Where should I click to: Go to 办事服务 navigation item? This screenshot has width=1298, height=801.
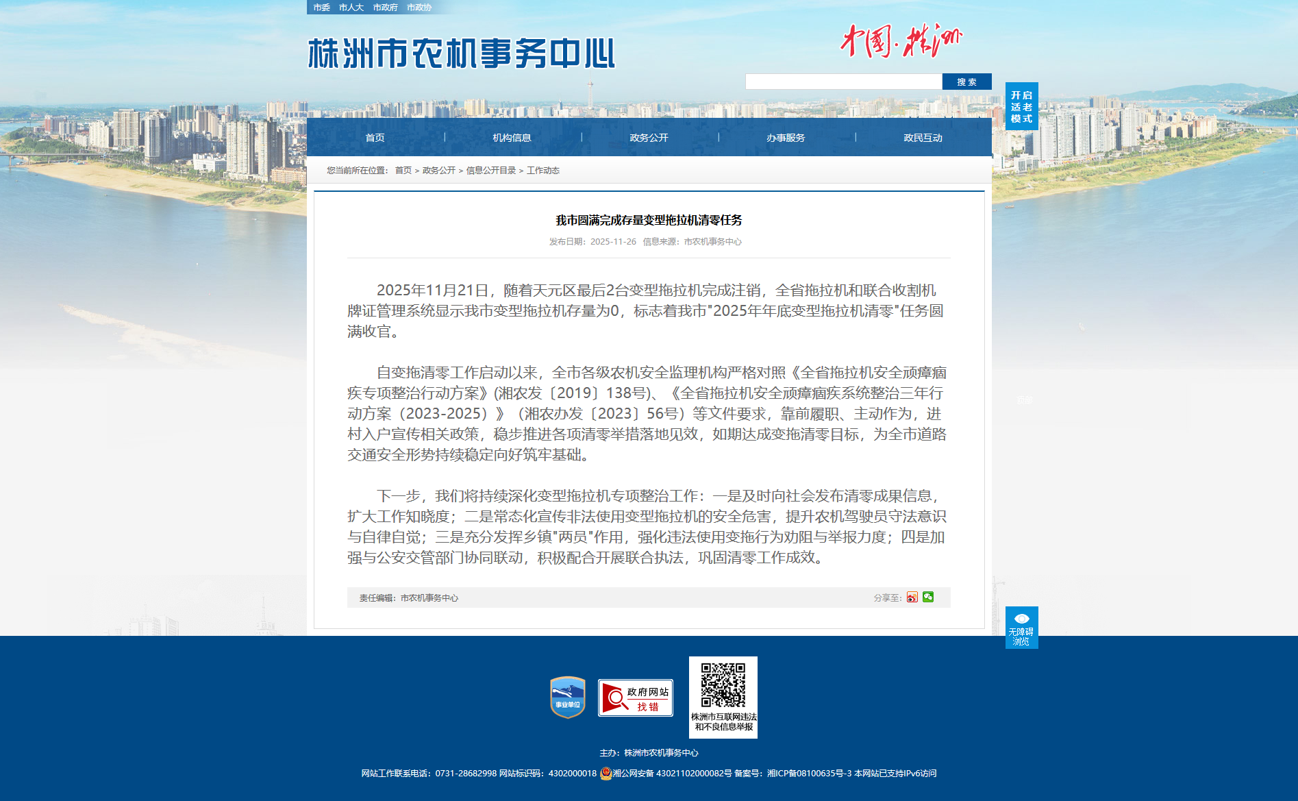786,138
